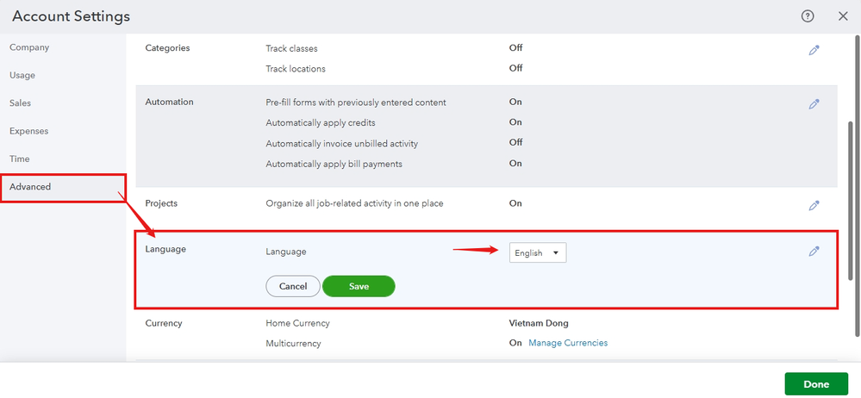Click the Projects section pencil icon
Viewport: 861px width, 398px height.
tap(814, 206)
